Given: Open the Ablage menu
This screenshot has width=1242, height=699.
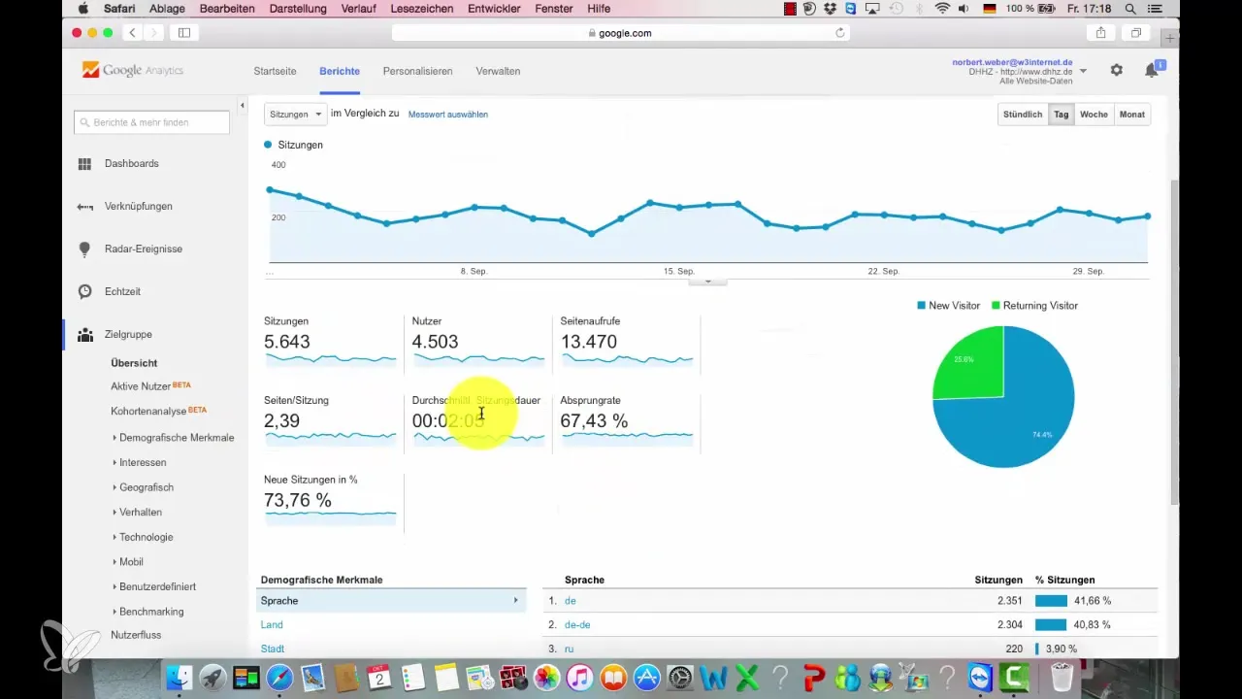Looking at the screenshot, I should pyautogui.click(x=169, y=9).
